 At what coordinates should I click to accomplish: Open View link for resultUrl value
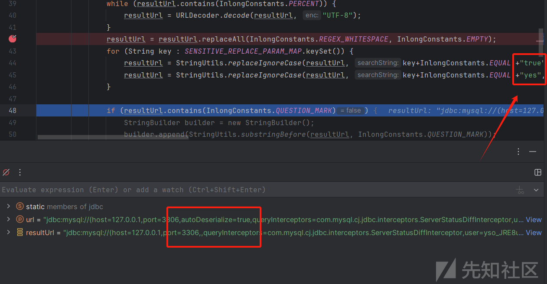(534, 232)
